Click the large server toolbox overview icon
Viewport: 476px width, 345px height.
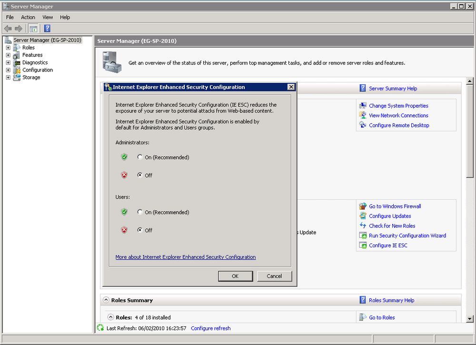point(112,62)
